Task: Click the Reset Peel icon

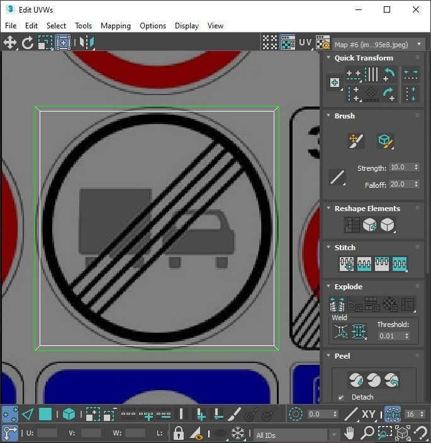Action: tap(391, 380)
